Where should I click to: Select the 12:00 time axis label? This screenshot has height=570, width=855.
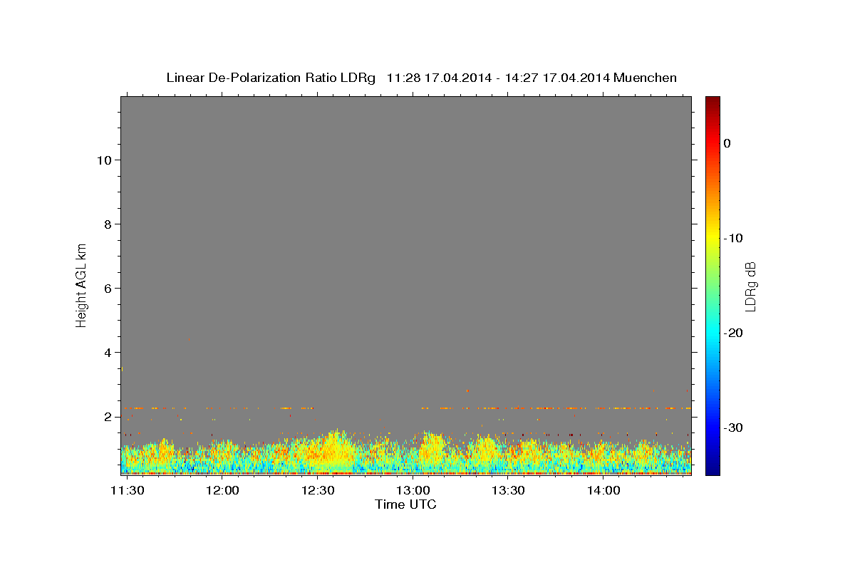[222, 491]
